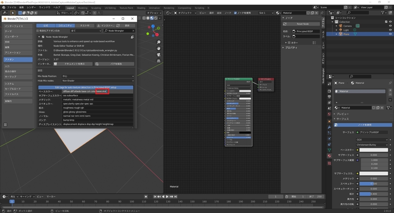This screenshot has height=213, width=394.
Task: Click node 名前 Principled BSDF field
Action: coord(306,31)
